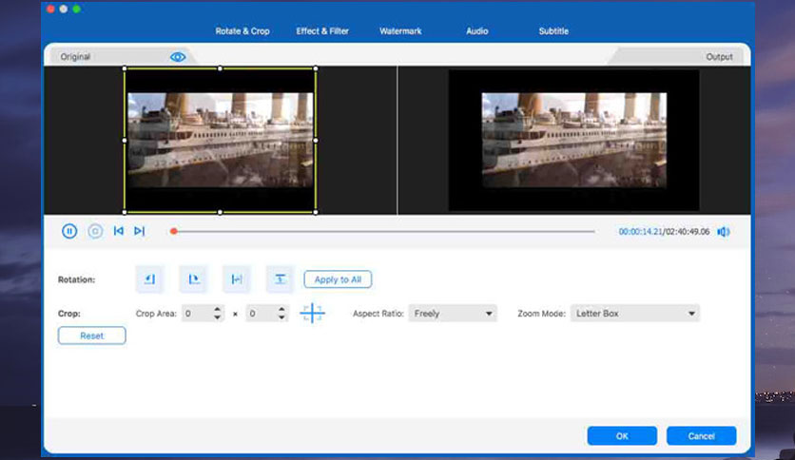
Task: Click the Output label
Action: 719,57
